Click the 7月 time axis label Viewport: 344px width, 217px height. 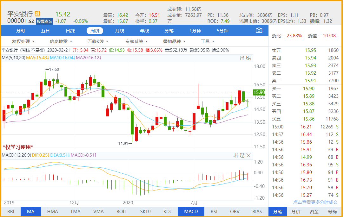pyautogui.click(x=194, y=203)
